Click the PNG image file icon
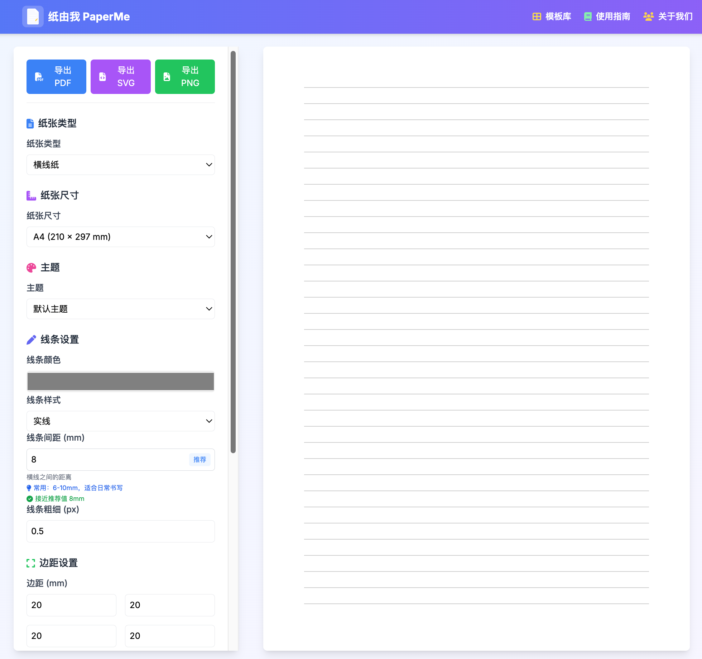 (167, 77)
